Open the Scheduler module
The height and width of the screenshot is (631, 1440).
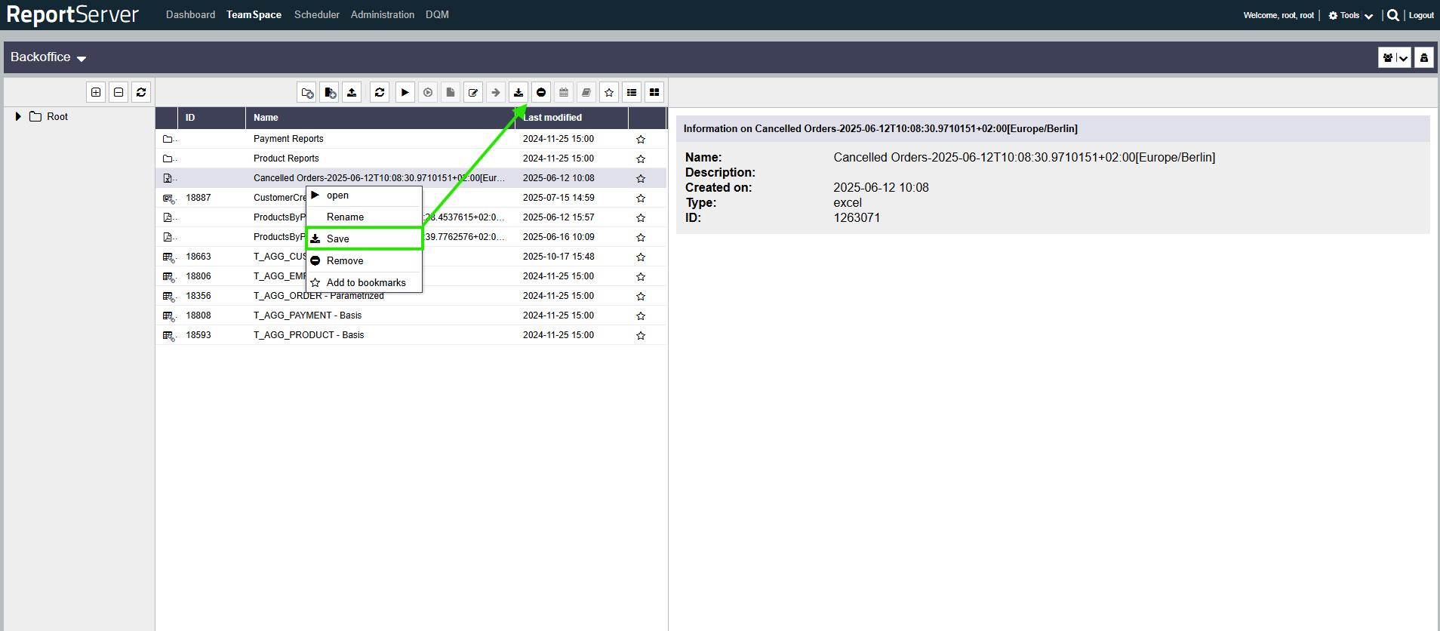point(316,14)
